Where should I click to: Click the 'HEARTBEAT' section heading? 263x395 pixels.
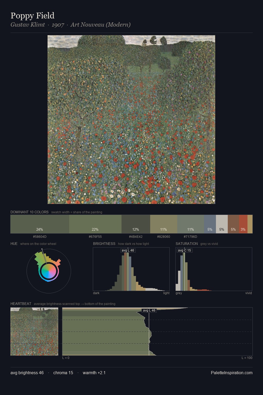pyautogui.click(x=21, y=304)
